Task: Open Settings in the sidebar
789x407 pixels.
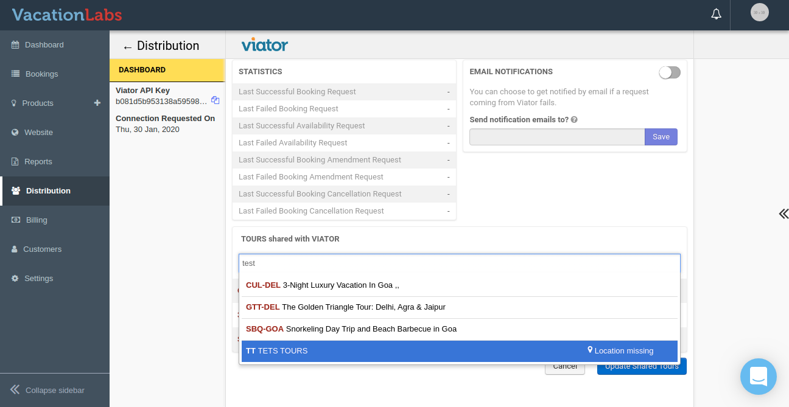Action: [55, 278]
